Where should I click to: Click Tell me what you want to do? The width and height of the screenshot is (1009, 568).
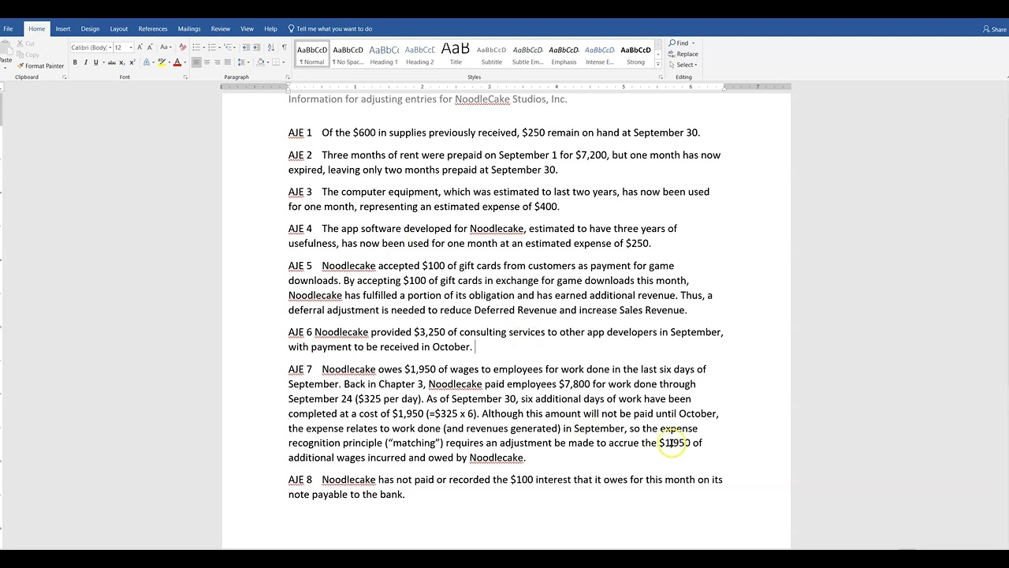coord(330,28)
